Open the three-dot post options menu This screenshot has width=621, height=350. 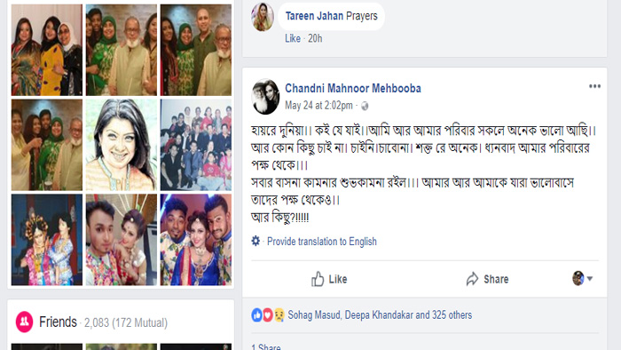pos(594,86)
